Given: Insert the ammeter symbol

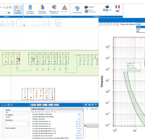Looking at the screenshot, I should (49, 23).
